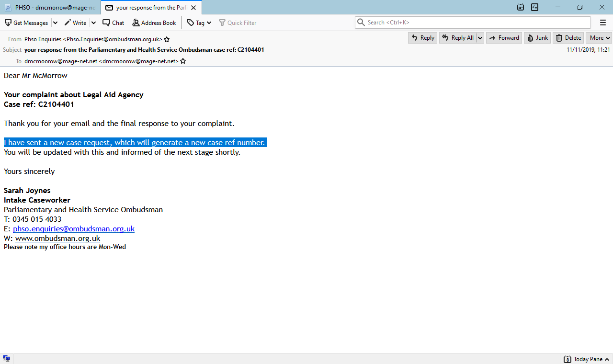This screenshot has height=364, width=613.
Task: Click the date 11/11/2019, 11:21
Action: pyautogui.click(x=588, y=50)
